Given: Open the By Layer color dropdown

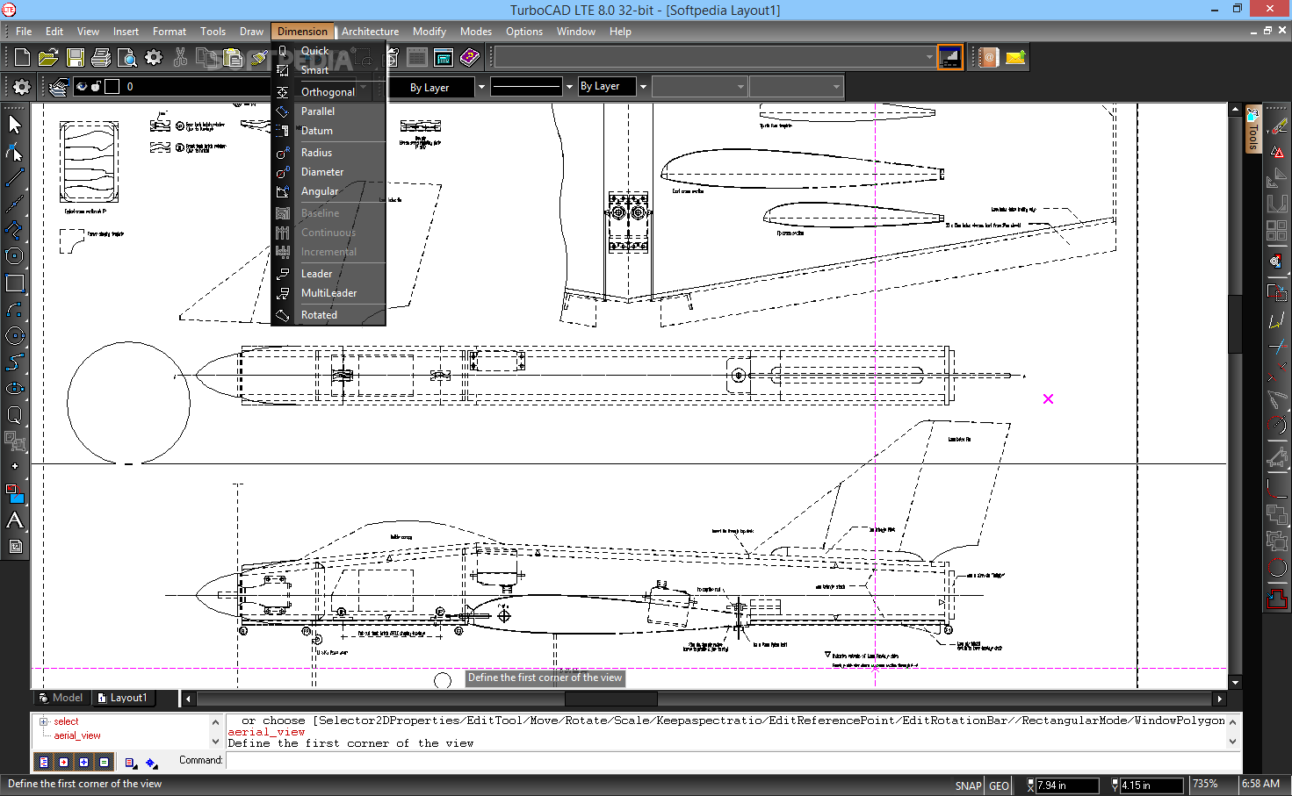Looking at the screenshot, I should coord(481,87).
